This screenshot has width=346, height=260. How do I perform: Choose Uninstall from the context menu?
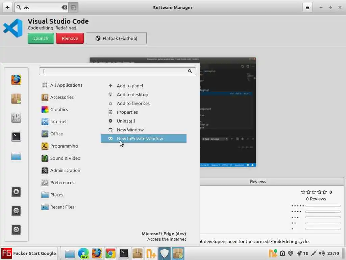pyautogui.click(x=144, y=121)
